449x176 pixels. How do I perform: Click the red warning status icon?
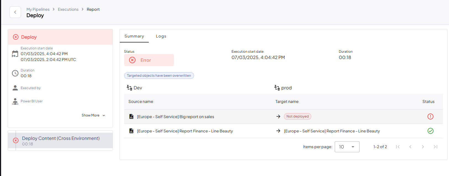tap(431, 116)
